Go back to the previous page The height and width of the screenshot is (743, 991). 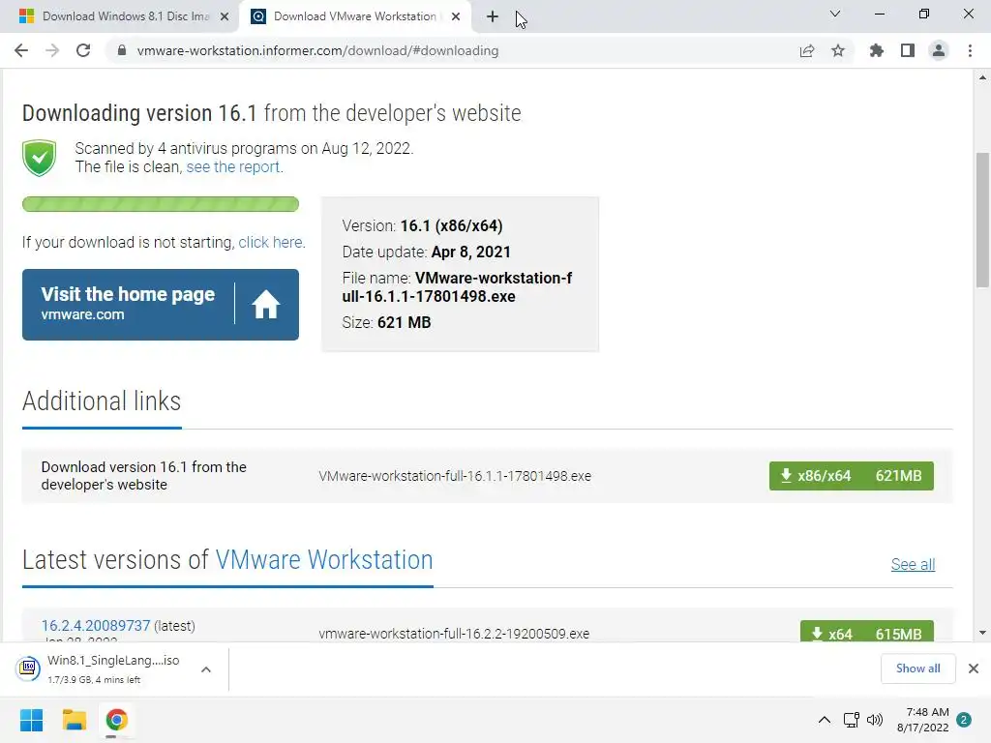pos(21,50)
